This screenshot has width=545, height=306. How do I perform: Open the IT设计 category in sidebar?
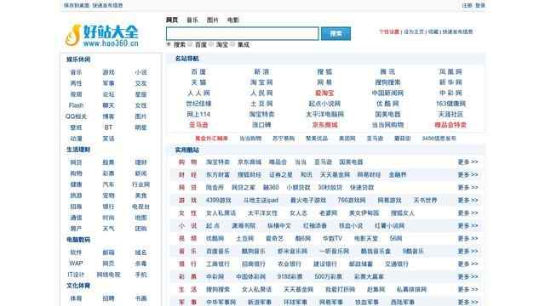(x=76, y=275)
